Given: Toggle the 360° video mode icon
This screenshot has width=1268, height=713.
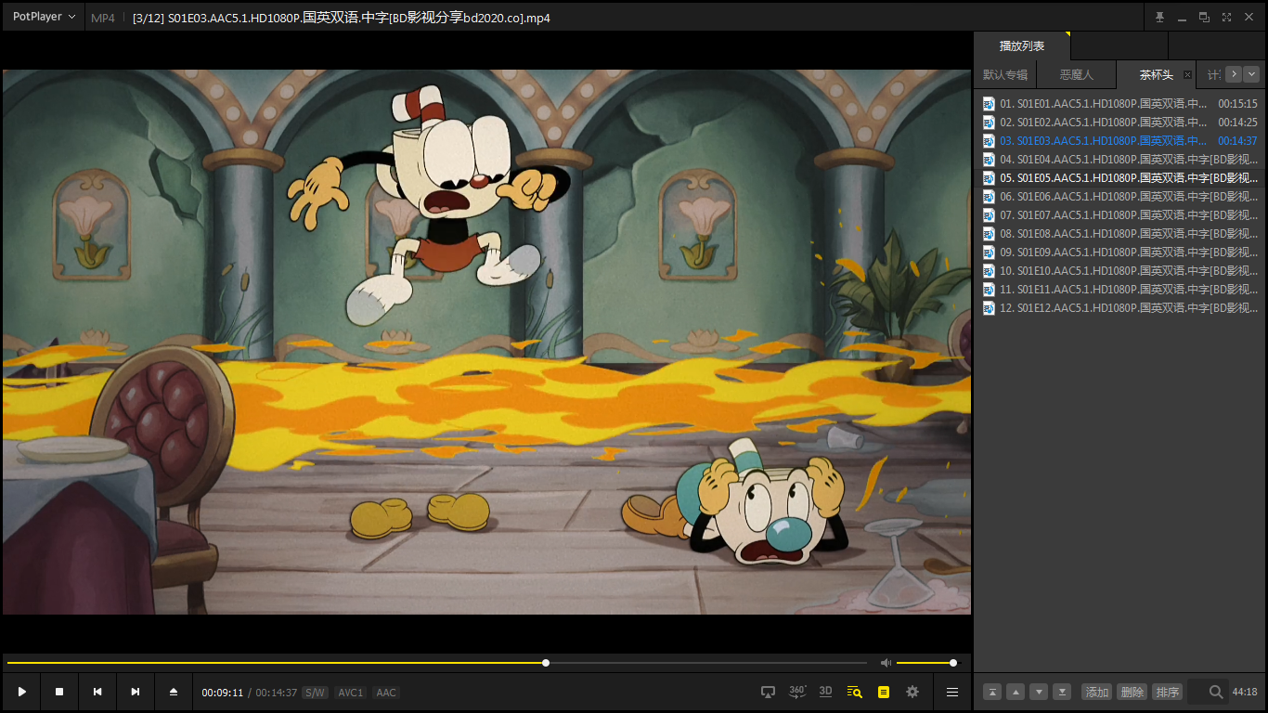Looking at the screenshot, I should pos(796,692).
